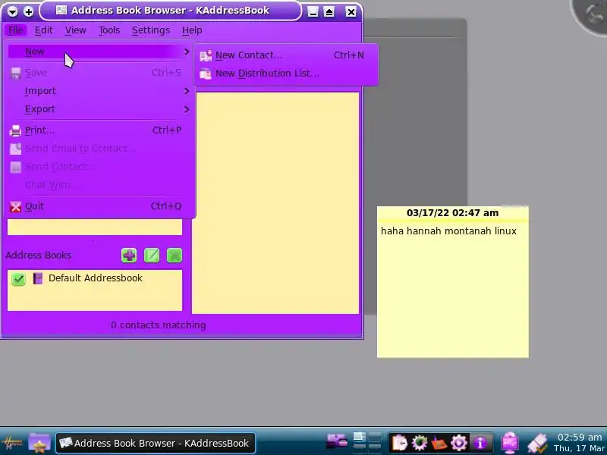Delete the address book (green X icon)
Image resolution: width=607 pixels, height=455 pixels.
tap(175, 256)
